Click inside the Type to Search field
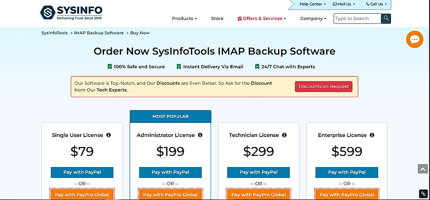 [357, 18]
